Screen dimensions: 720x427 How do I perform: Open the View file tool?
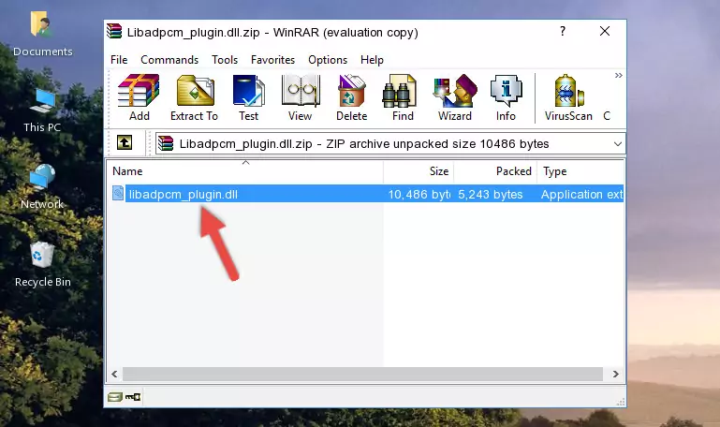click(301, 97)
